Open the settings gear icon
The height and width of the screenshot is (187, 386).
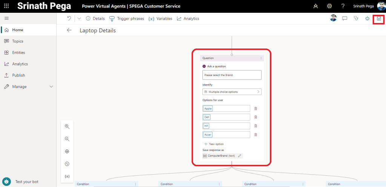tap(329, 6)
